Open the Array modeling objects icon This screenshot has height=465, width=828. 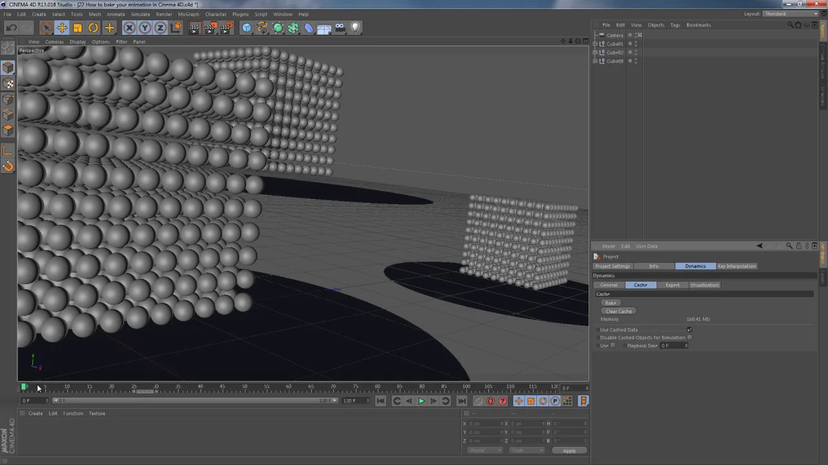(x=293, y=27)
